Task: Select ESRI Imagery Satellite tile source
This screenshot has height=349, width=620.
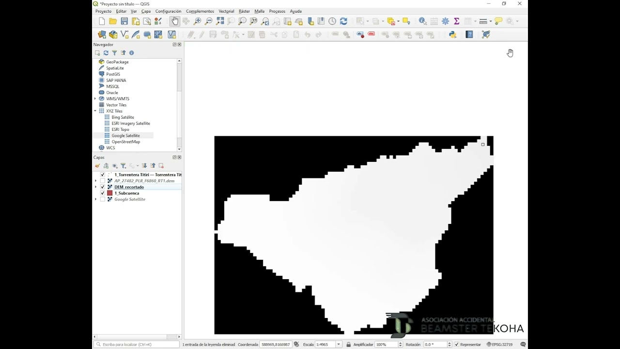Action: pyautogui.click(x=131, y=123)
